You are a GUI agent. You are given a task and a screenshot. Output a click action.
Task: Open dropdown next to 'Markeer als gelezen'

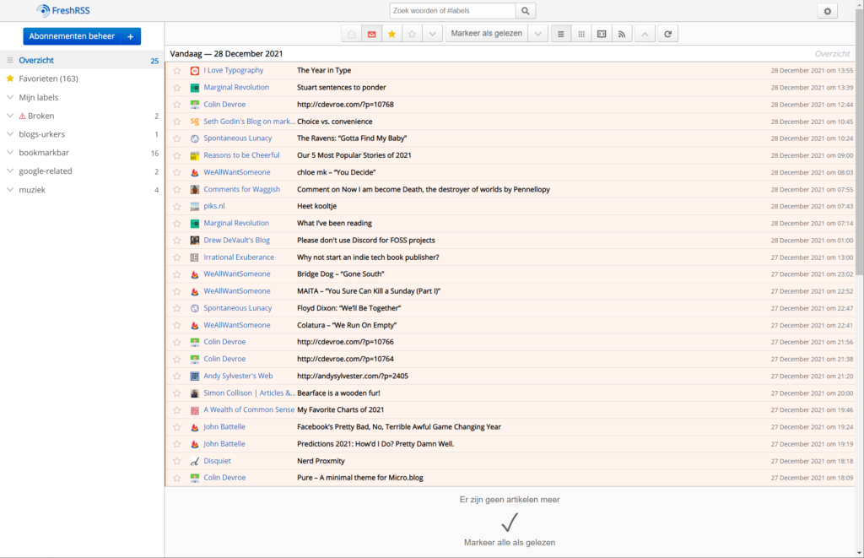(539, 34)
